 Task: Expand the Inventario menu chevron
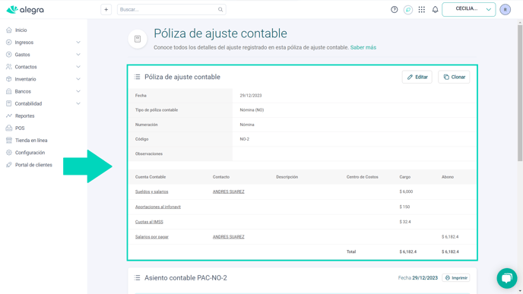(x=78, y=79)
